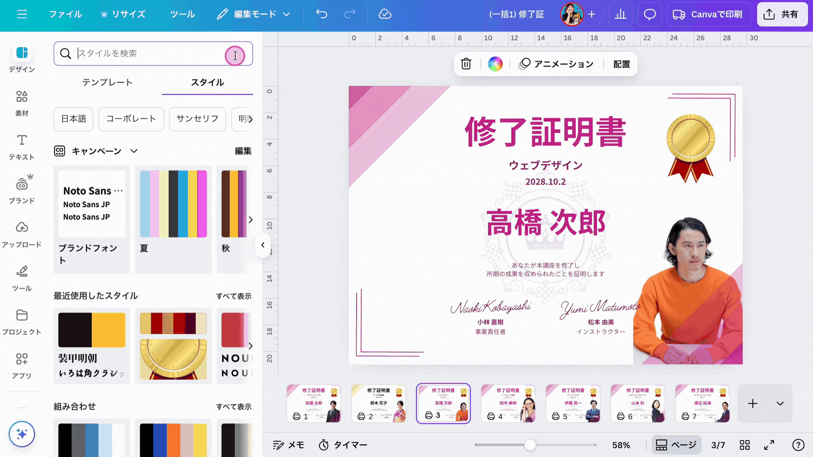Image resolution: width=813 pixels, height=457 pixels.
Task: Enter fullscreen presentation mode with the expand arrows
Action: click(769, 445)
